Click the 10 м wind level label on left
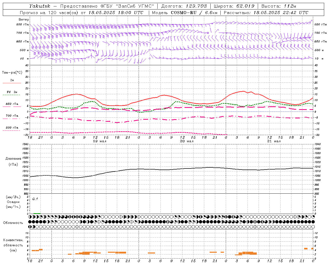The height and width of the screenshot is (263, 328). coord(25,59)
